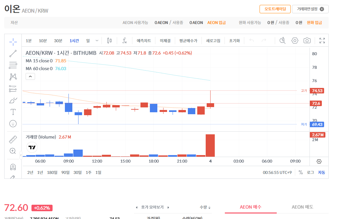The height and width of the screenshot is (219, 340).
Task: Toggle magnet mode for drawings
Action: point(13,167)
